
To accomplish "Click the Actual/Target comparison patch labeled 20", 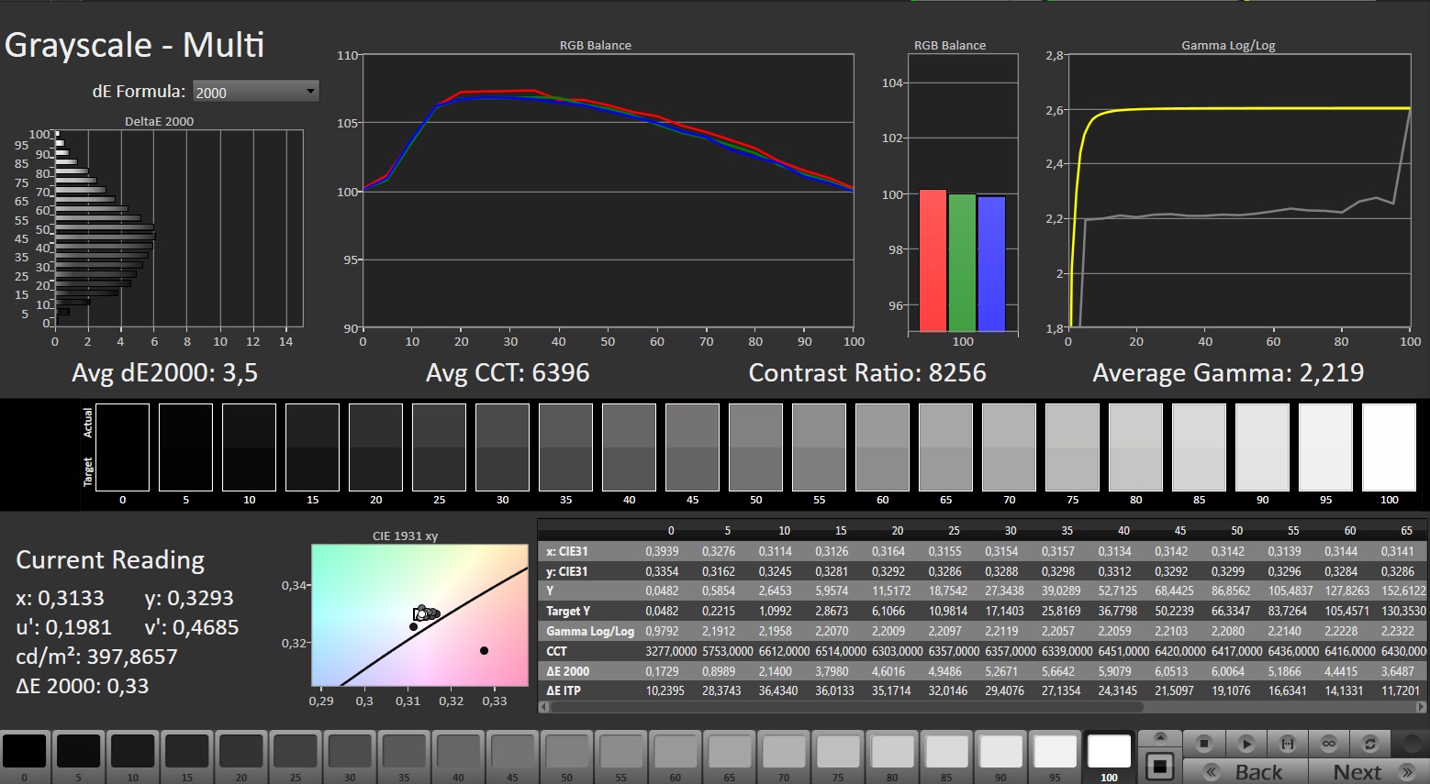I will pyautogui.click(x=375, y=447).
